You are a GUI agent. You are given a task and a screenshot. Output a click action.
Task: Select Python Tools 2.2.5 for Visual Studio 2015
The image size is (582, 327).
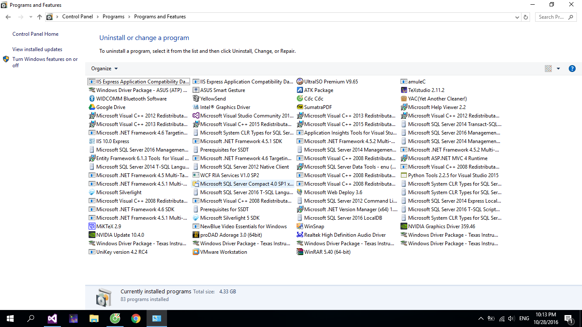coord(449,175)
